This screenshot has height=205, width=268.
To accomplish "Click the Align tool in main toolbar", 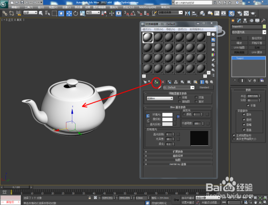I will [x=194, y=13].
